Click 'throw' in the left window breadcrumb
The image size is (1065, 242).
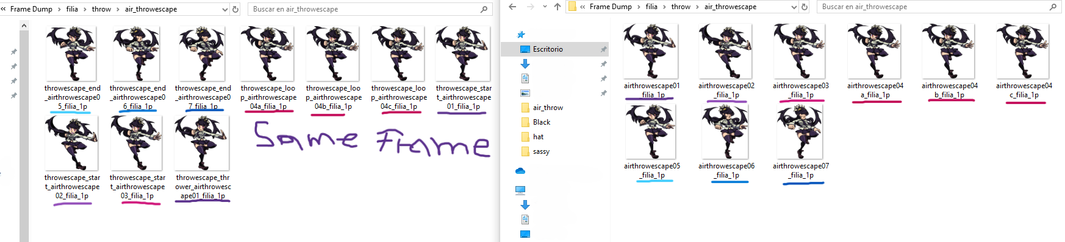tap(101, 9)
